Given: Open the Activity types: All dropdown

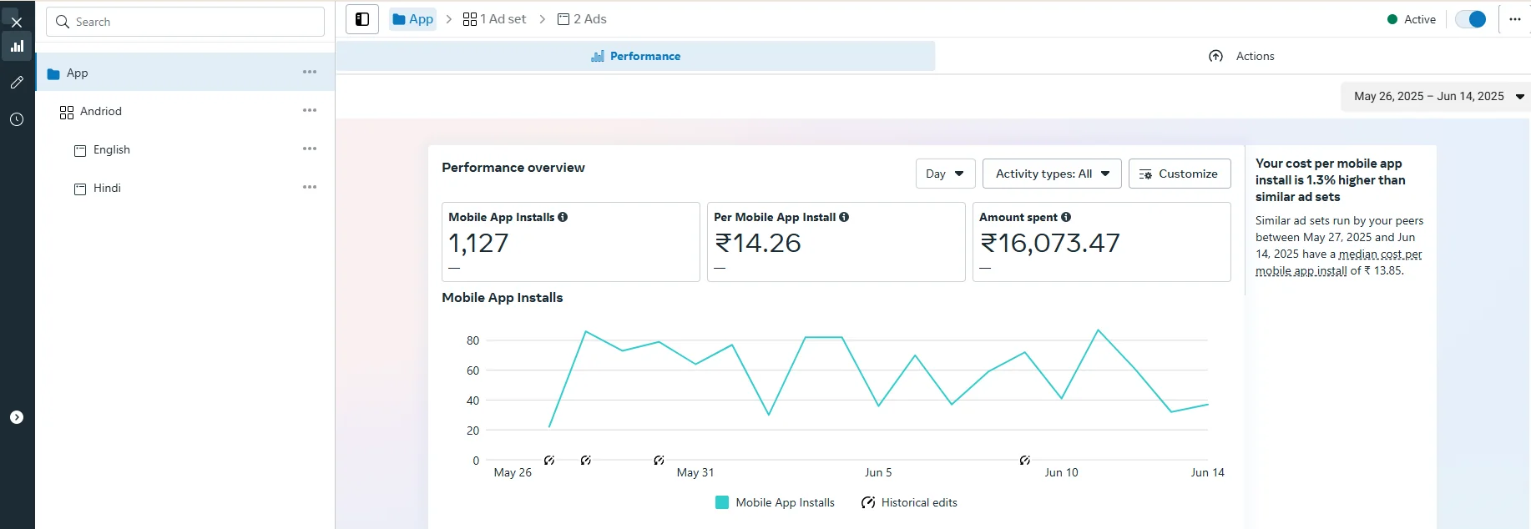Looking at the screenshot, I should pyautogui.click(x=1052, y=174).
